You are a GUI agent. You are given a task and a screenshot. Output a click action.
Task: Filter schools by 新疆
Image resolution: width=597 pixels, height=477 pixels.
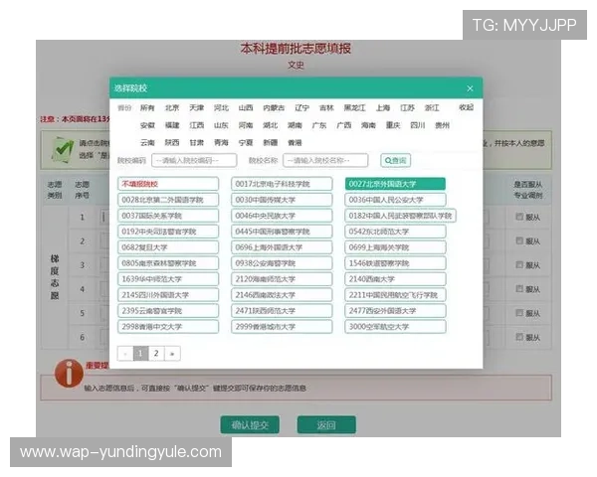point(271,143)
